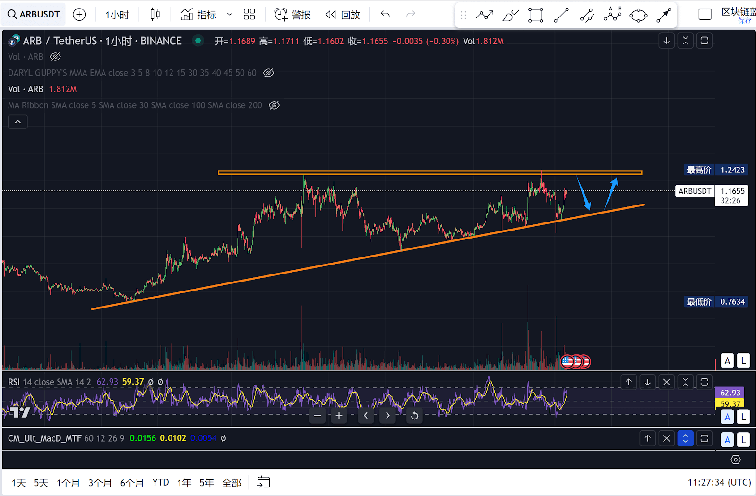Select the arrow drawing tool

tap(664, 15)
